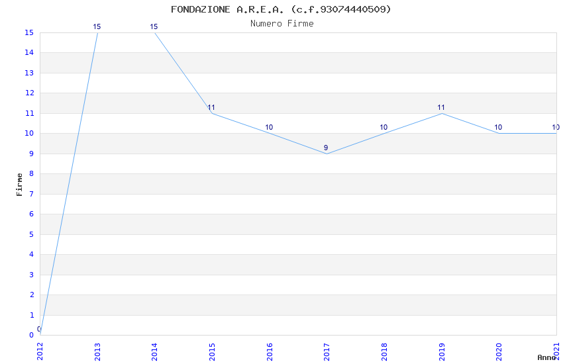
Task: Click the y-axis tick value 15
Action: coord(29,32)
